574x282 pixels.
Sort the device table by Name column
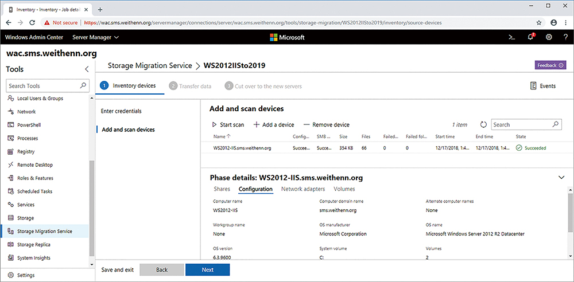coord(222,136)
